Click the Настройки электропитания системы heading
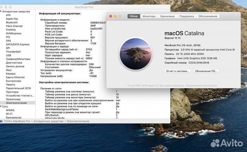This screenshot has width=247, height=152. (x=64, y=83)
